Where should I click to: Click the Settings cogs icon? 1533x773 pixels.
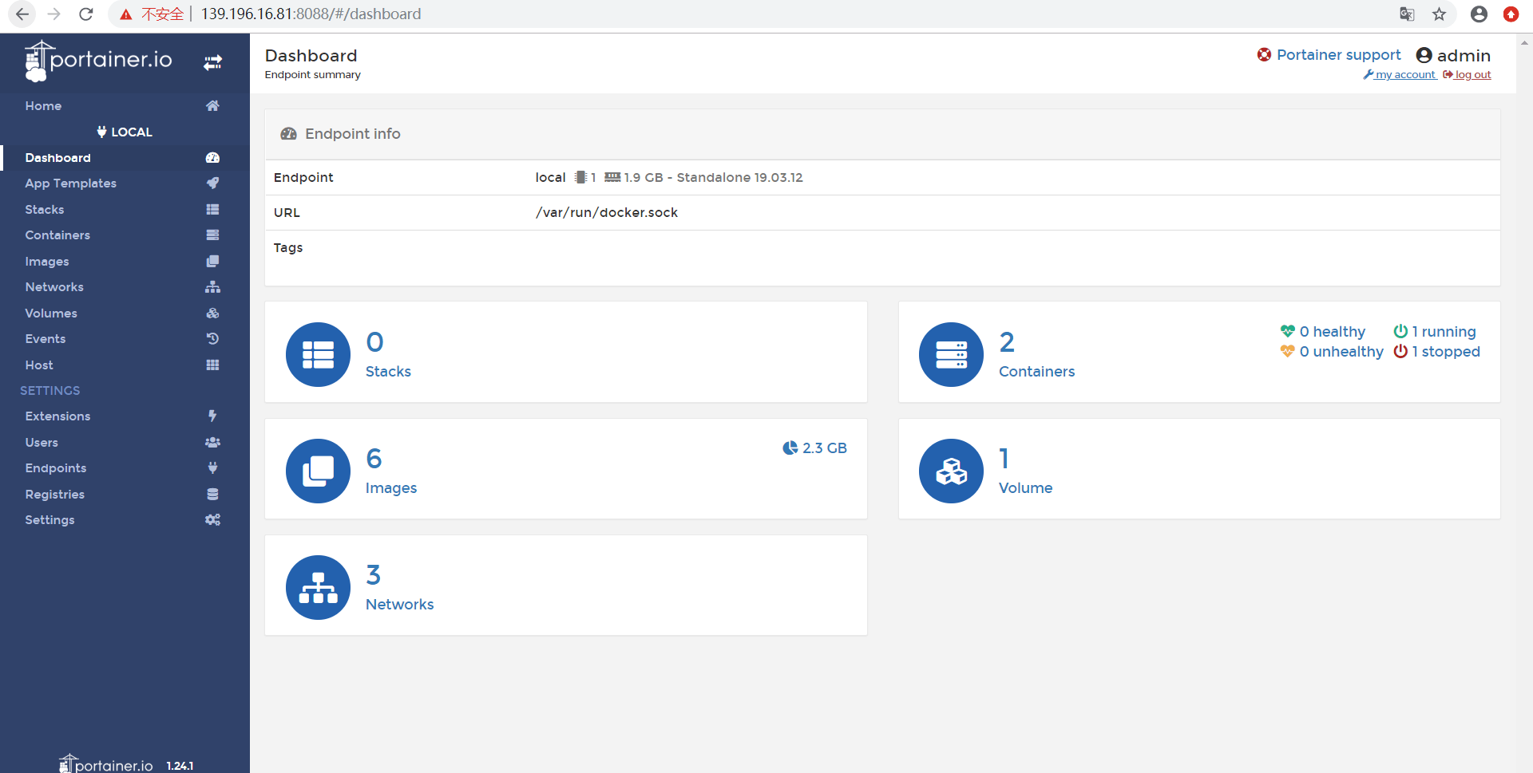[x=212, y=520]
